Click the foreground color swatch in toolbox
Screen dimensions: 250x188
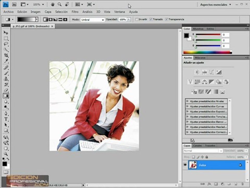click(x=5, y=164)
